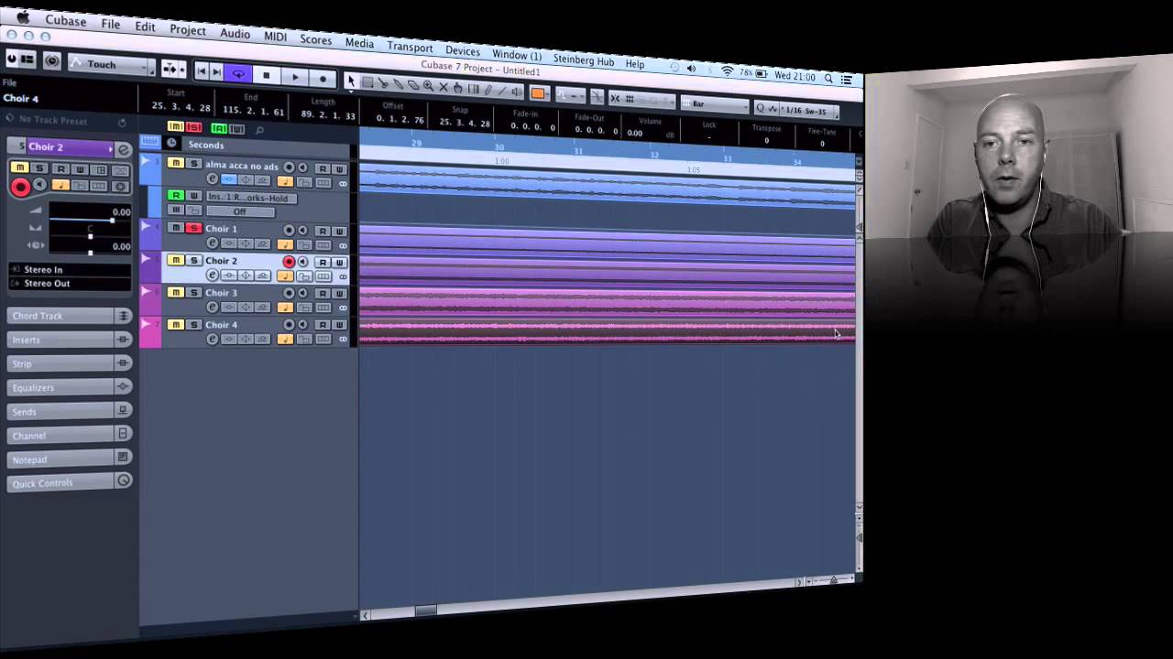Toggle Snap to Zero Crossing button
1173x659 pixels.
[597, 96]
